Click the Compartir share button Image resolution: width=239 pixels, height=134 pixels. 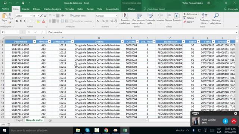coord(231,9)
